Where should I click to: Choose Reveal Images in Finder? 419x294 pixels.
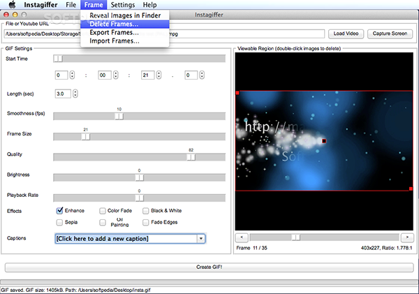[x=125, y=15]
